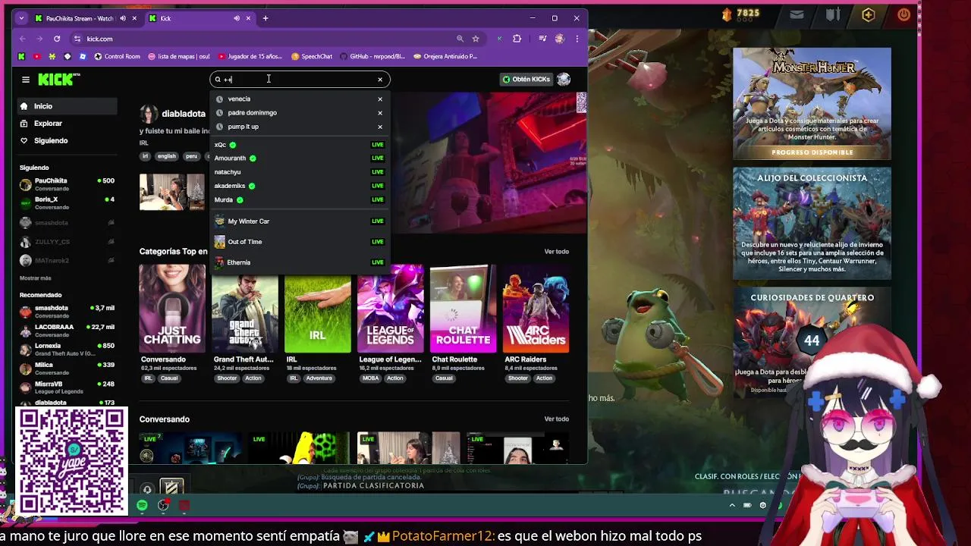
Task: Open Spotify from the taskbar
Action: coord(142,505)
